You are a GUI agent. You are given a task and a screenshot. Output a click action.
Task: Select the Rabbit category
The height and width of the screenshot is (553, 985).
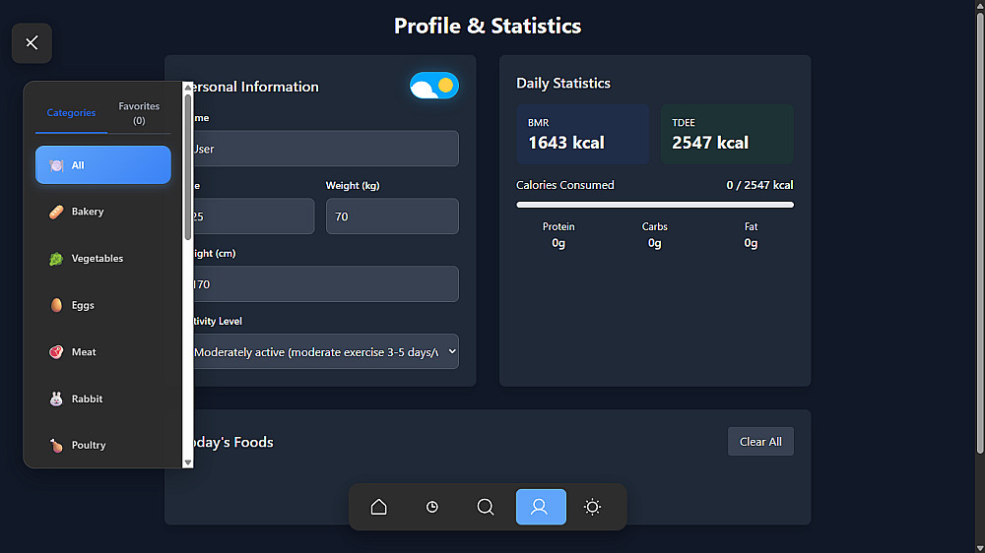(103, 399)
